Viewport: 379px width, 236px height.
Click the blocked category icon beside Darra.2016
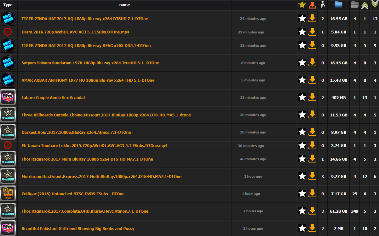8,32
